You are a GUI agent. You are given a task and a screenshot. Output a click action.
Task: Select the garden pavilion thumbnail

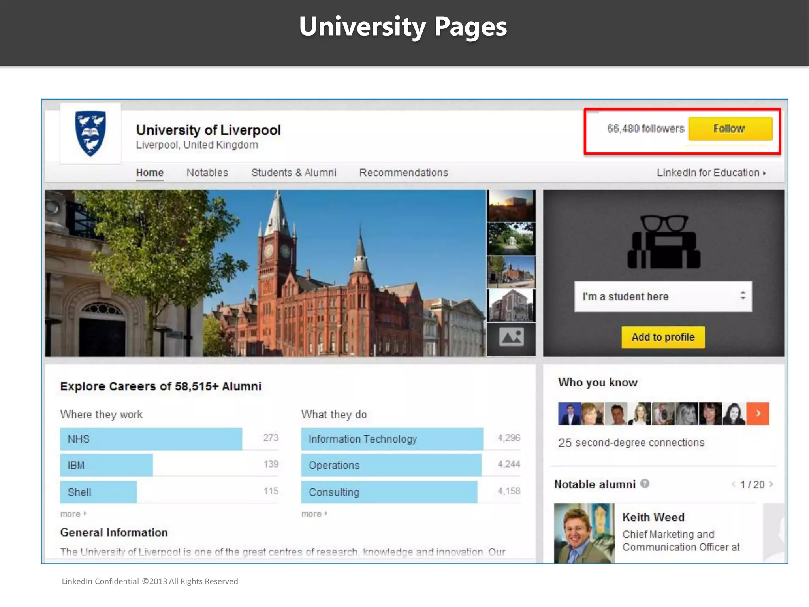point(511,239)
